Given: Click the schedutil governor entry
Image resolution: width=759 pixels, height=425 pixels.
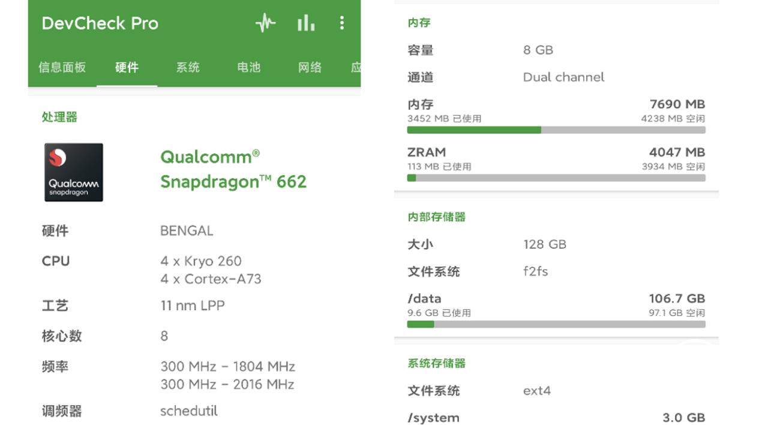Looking at the screenshot, I should click(189, 411).
